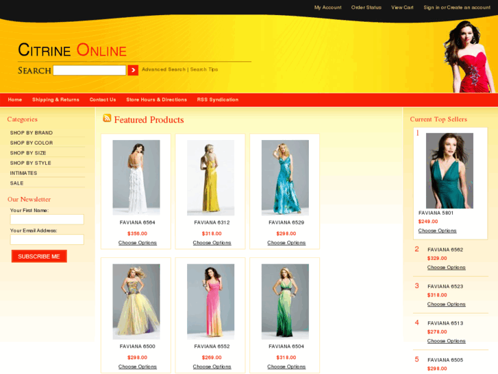Open Contact Us menu item
The image size is (498, 374).
pyautogui.click(x=103, y=100)
